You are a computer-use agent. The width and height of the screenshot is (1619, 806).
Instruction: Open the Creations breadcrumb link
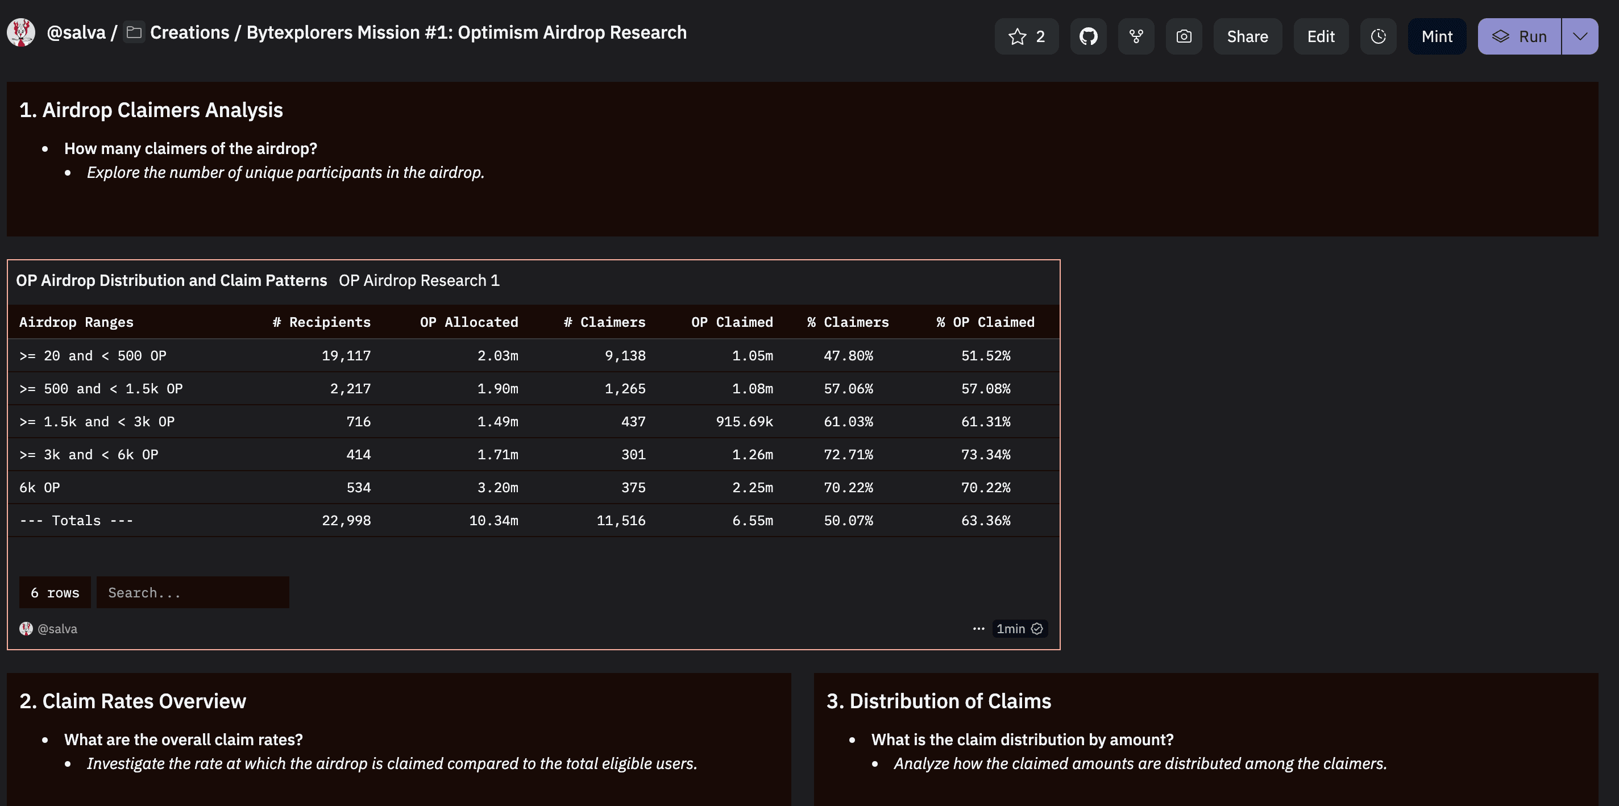(x=189, y=32)
